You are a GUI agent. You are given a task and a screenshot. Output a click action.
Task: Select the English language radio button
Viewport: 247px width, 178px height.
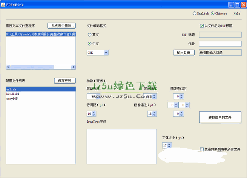[x=194, y=14]
